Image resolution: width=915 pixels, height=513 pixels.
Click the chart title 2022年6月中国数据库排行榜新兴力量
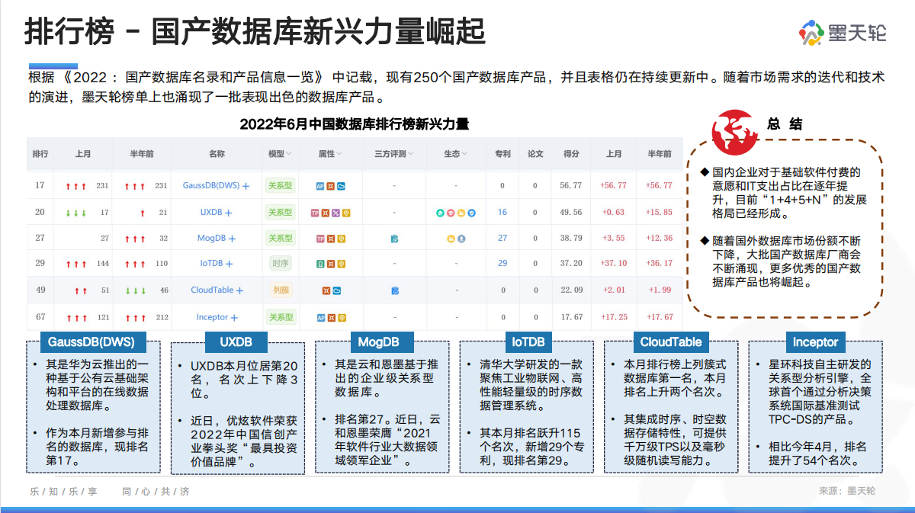coord(354,123)
